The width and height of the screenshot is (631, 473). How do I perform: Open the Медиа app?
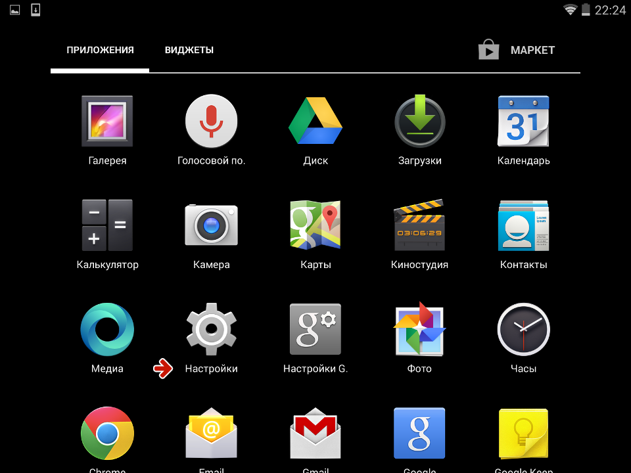[x=107, y=329]
